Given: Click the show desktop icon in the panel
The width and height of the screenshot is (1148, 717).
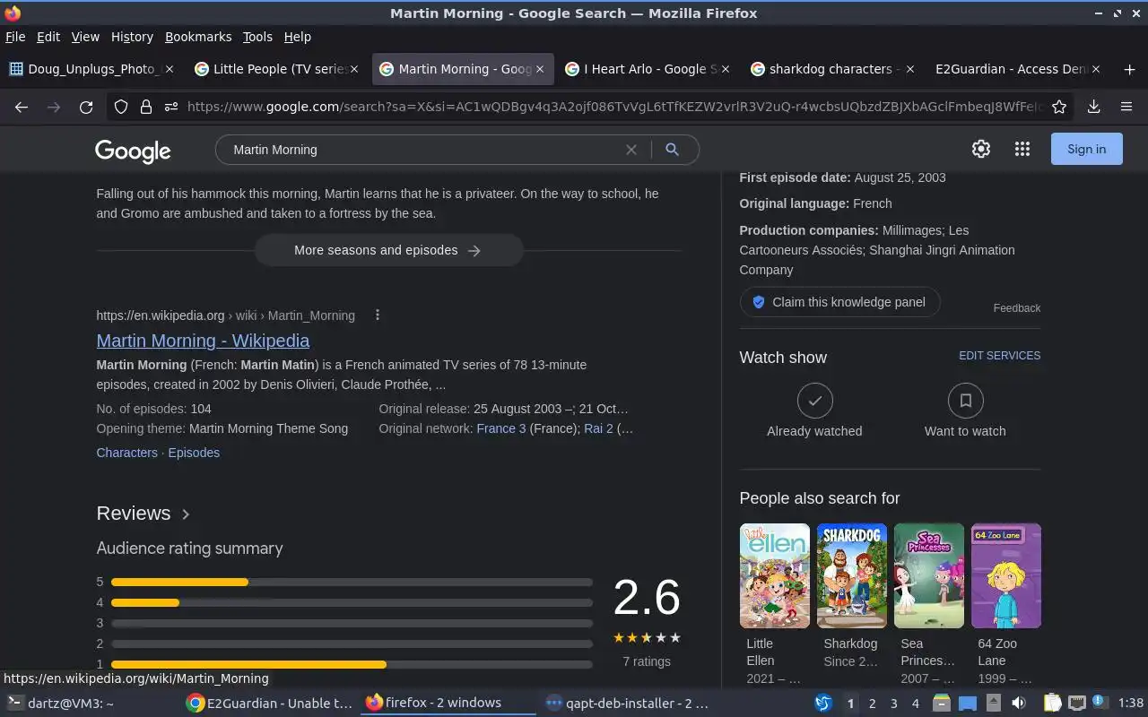Looking at the screenshot, I should click(968, 704).
